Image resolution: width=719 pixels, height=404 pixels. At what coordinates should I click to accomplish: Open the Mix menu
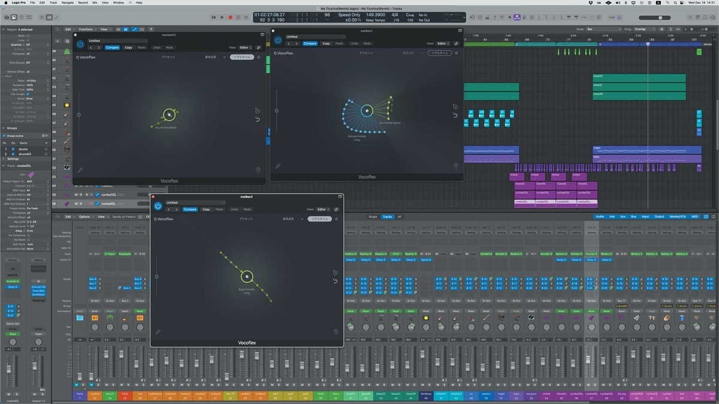[x=95, y=2]
